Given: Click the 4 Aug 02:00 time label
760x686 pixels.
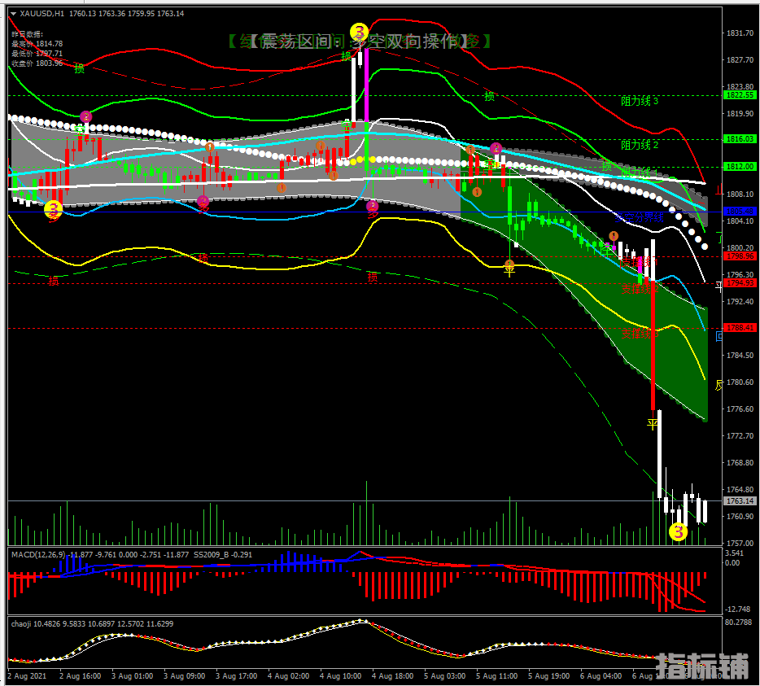Looking at the screenshot, I should coord(288,675).
